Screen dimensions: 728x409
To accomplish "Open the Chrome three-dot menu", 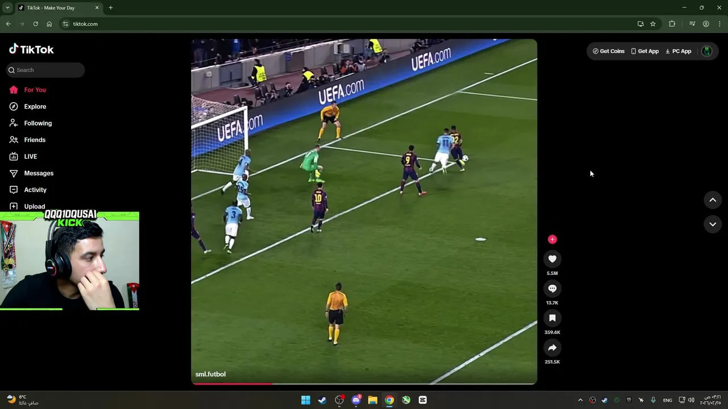I will coord(720,24).
